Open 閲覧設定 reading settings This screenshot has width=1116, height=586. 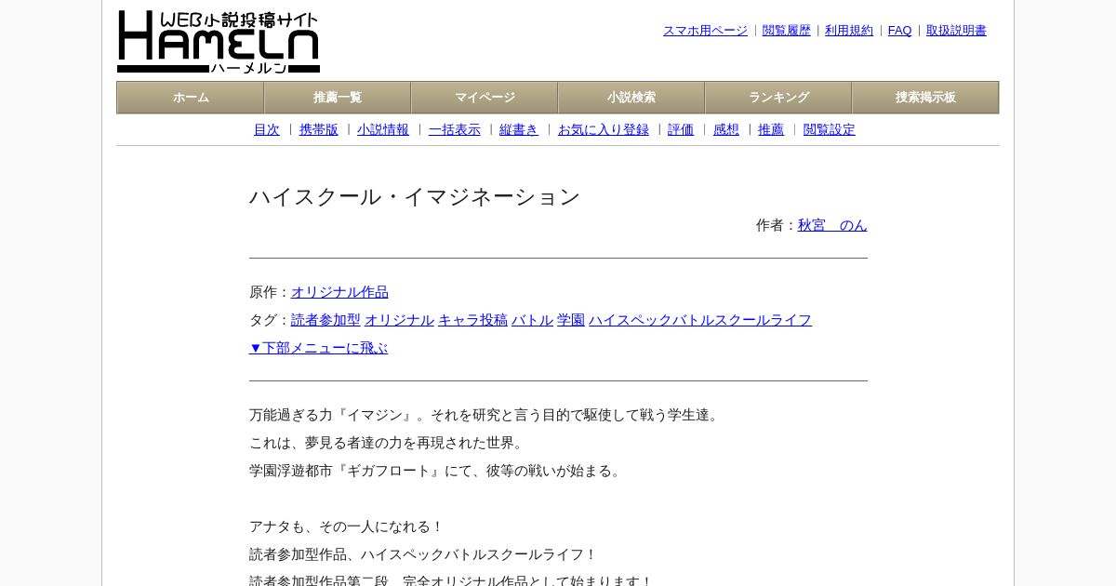tap(830, 130)
